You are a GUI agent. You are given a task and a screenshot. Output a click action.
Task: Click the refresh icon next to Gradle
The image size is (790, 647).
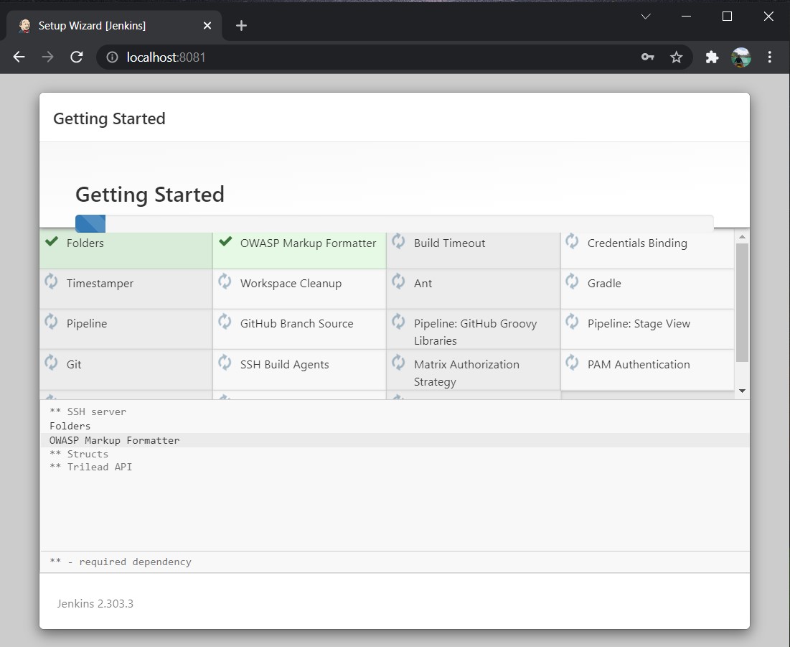[x=572, y=281]
